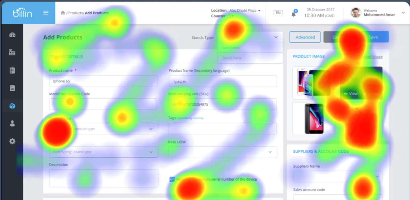410x200 pixels.
Task: Open the cash register sidebar icon
Action: [12, 52]
